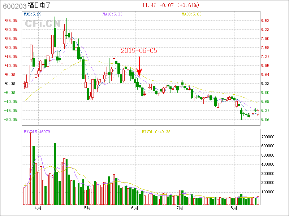Click the 500000 volume axis label

pyautogui.click(x=268, y=155)
